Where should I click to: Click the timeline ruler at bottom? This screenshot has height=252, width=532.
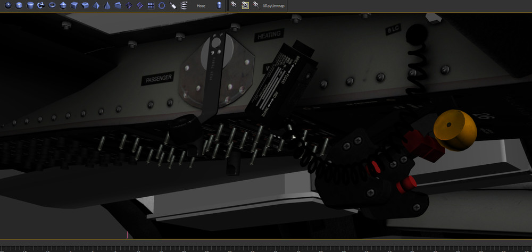pos(266,248)
